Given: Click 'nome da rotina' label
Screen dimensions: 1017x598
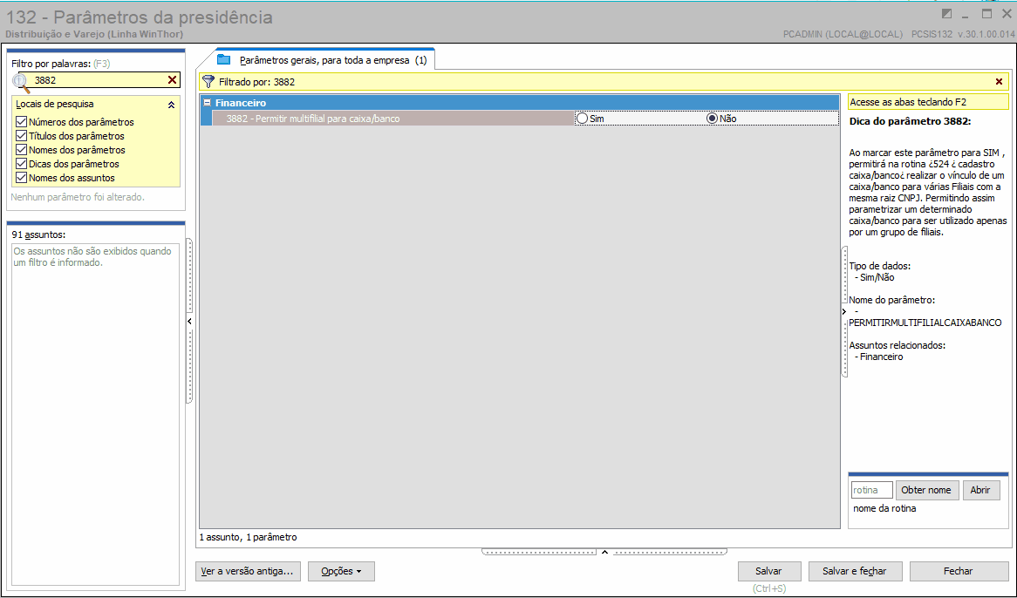Looking at the screenshot, I should tap(884, 508).
